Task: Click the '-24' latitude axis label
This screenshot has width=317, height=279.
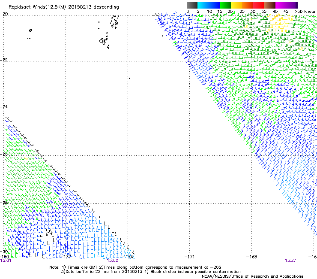Action: coord(4,107)
